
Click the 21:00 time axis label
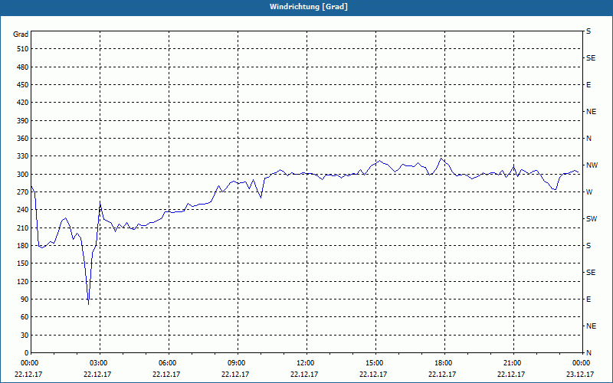pyautogui.click(x=513, y=363)
